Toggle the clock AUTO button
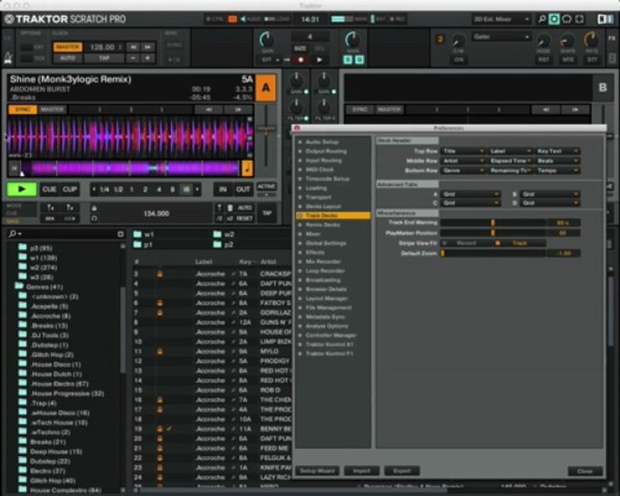 click(68, 58)
